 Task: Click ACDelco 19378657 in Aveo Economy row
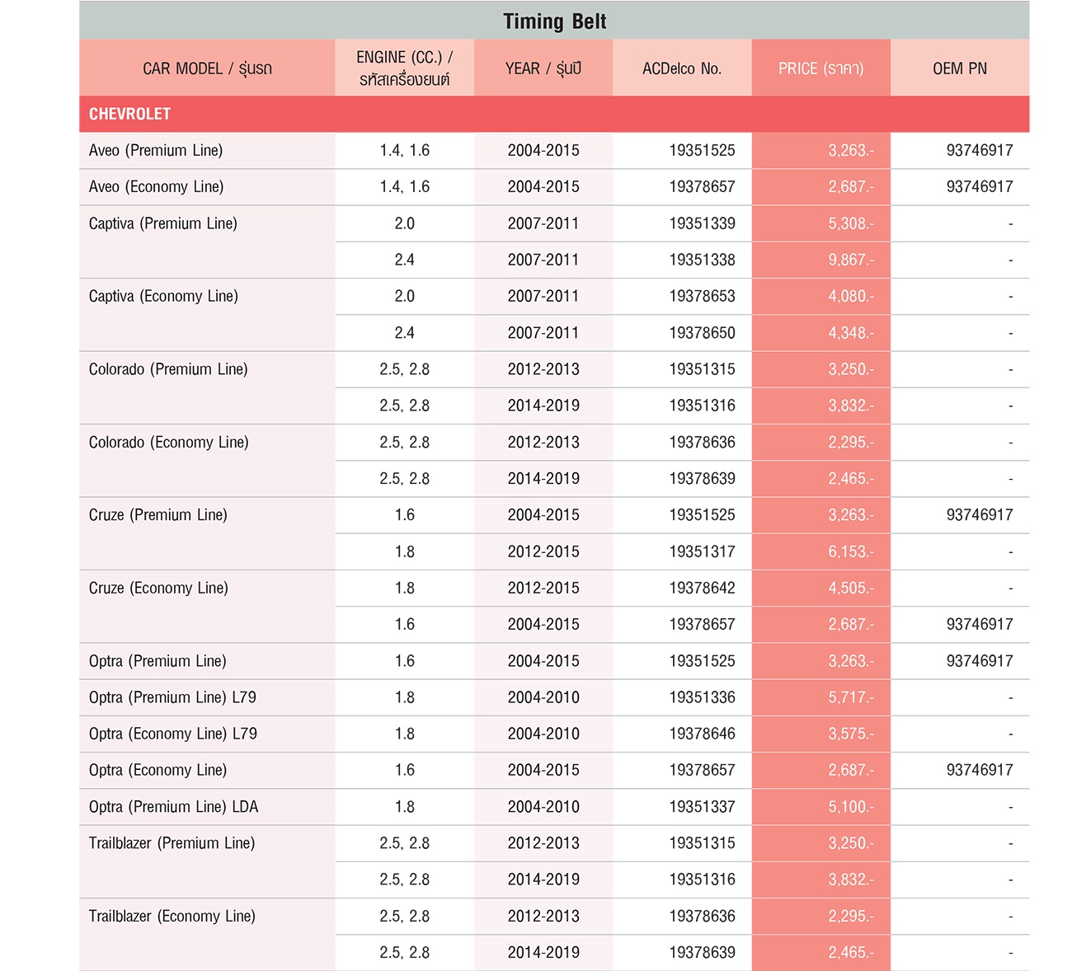(x=702, y=186)
